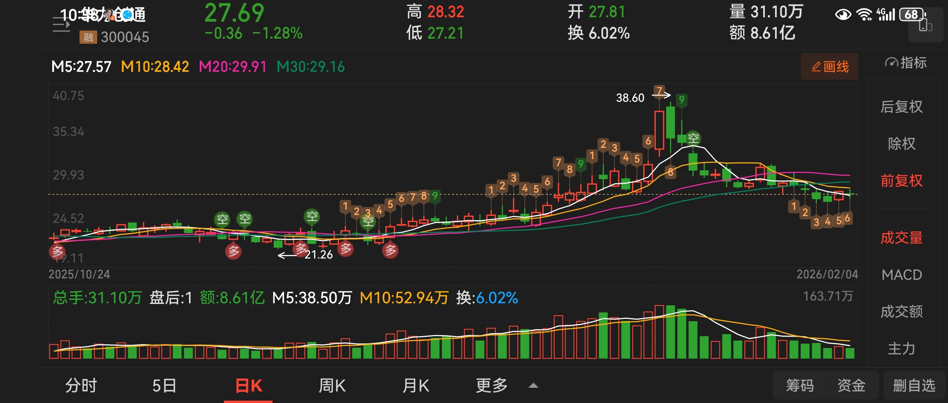
Task: Select 前复权 price adjustment option
Action: [x=901, y=181]
